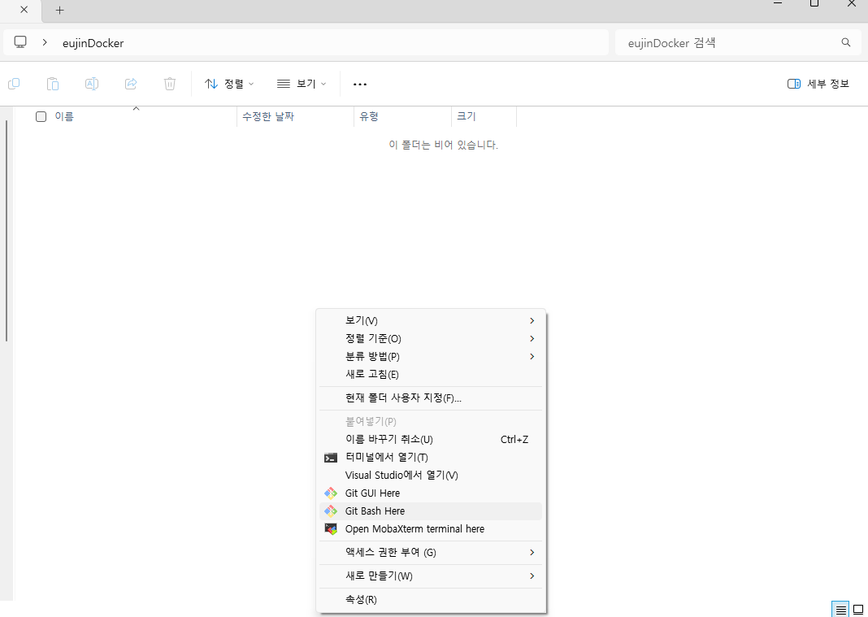The image size is (868, 617).
Task: Click the Share icon in the toolbar
Action: pos(130,84)
